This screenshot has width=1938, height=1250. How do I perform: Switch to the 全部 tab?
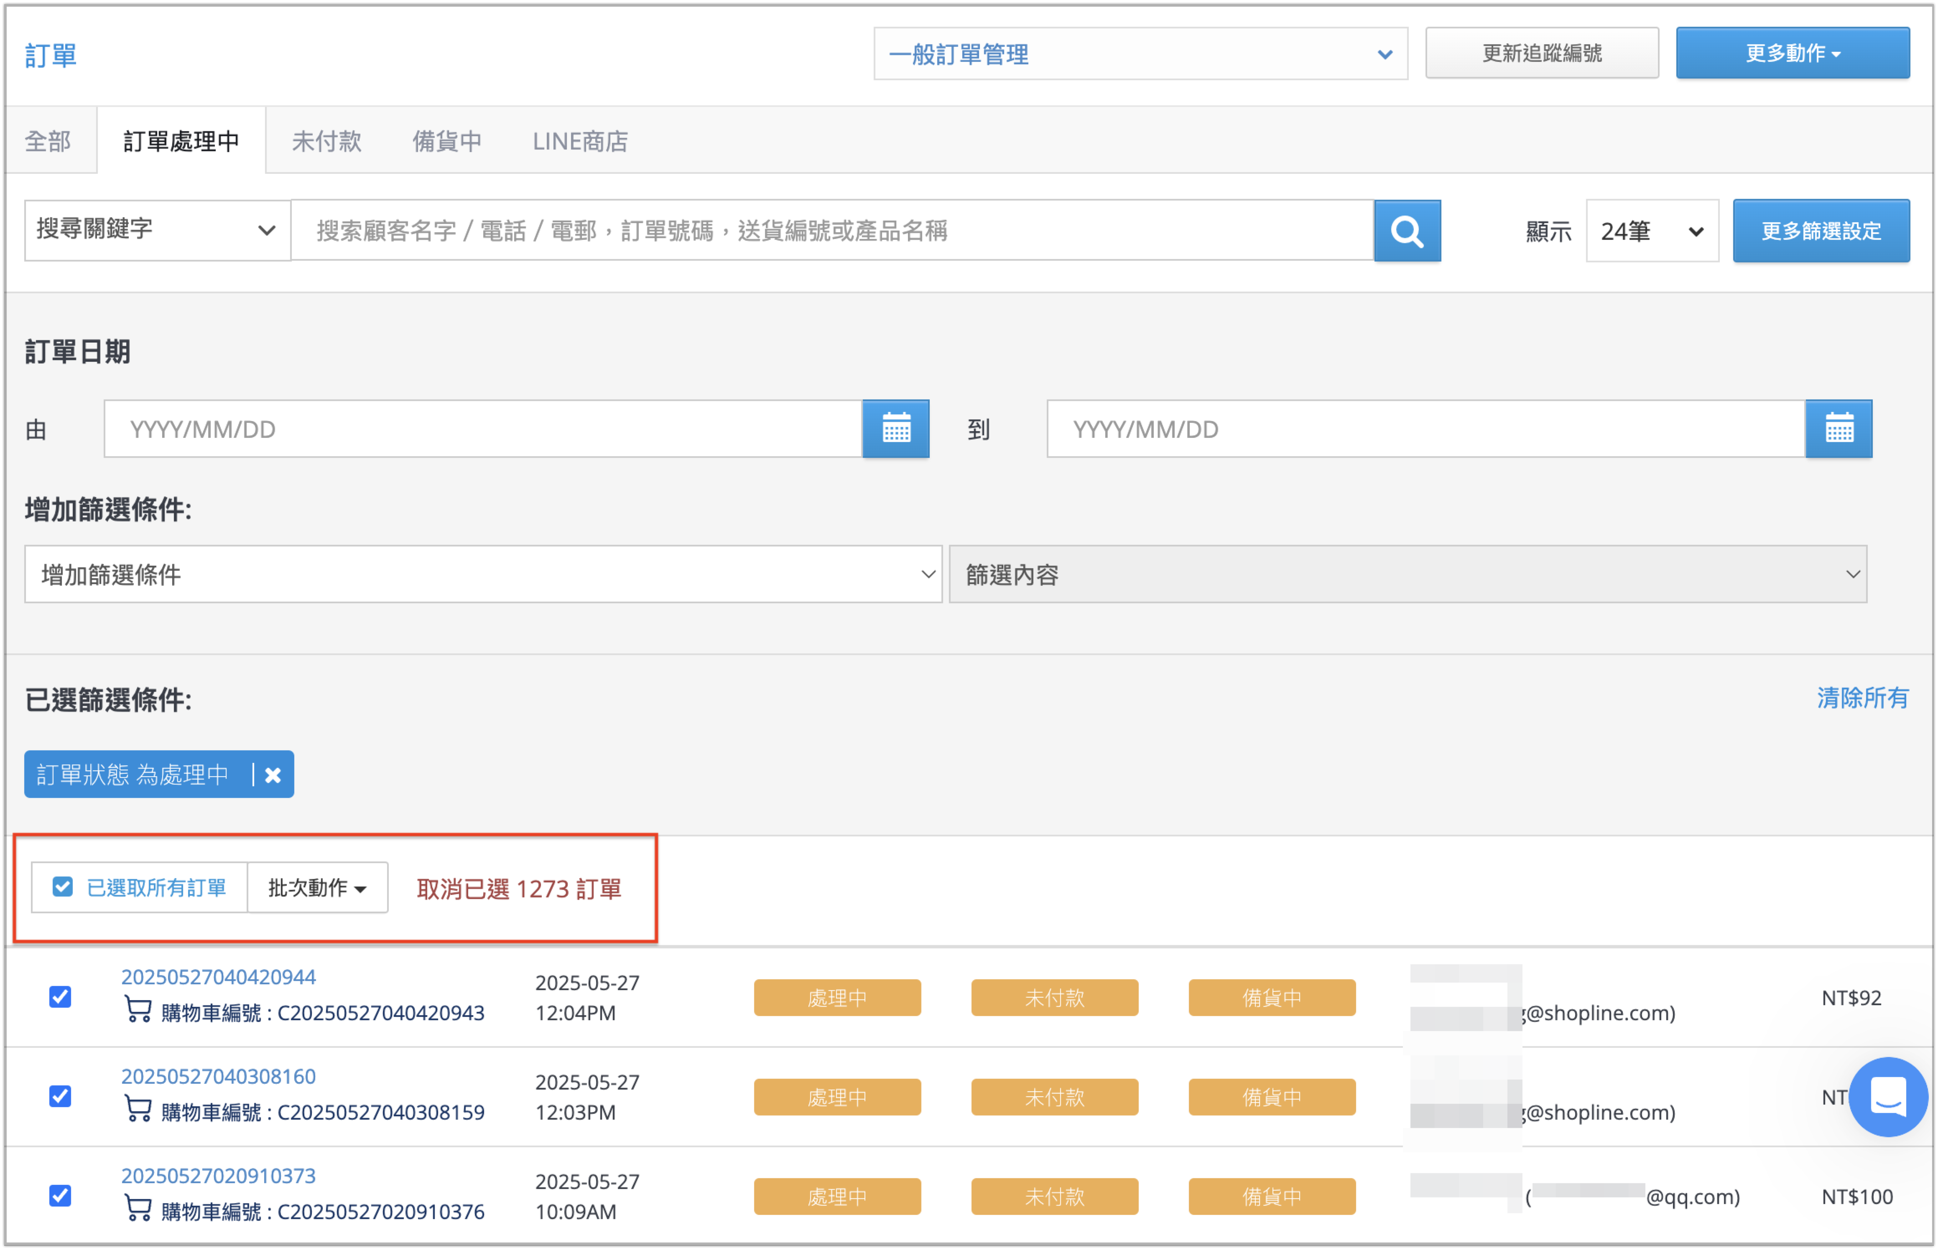(48, 141)
